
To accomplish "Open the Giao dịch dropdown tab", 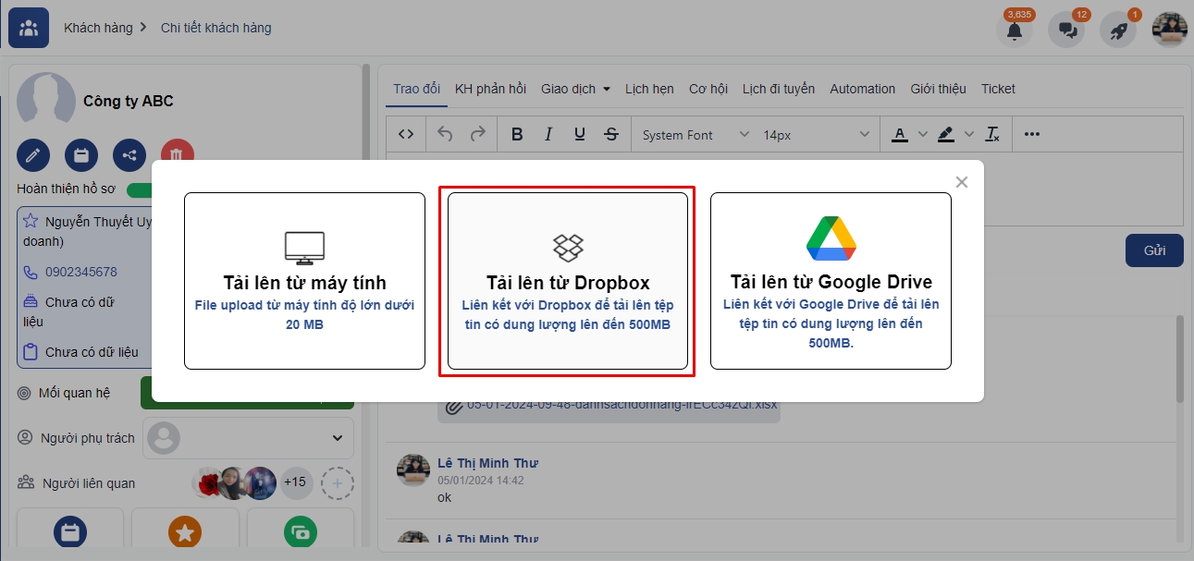I will point(576,89).
